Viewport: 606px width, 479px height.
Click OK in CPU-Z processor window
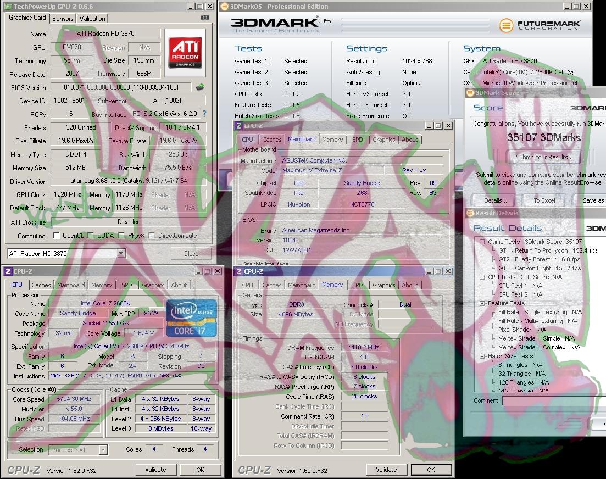[x=200, y=470]
